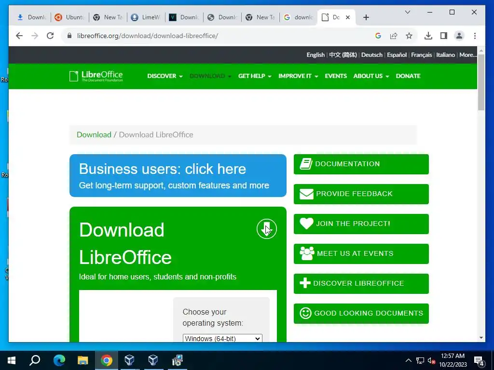This screenshot has height=370, width=494.
Task: Click the browser back arrow
Action: click(19, 36)
